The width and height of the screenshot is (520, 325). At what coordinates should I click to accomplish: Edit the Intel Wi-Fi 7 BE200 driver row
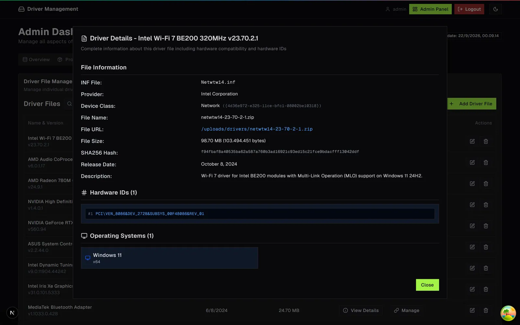click(472, 141)
